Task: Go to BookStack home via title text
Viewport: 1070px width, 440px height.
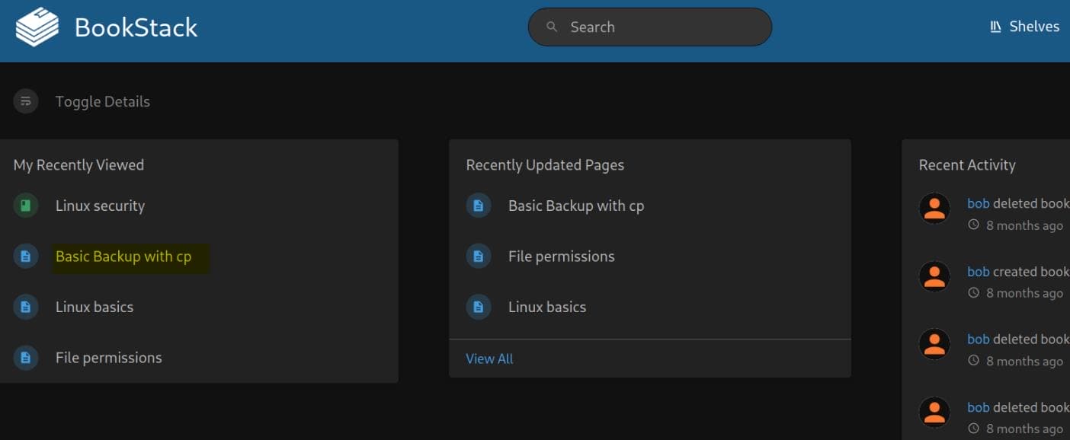Action: coord(136,27)
